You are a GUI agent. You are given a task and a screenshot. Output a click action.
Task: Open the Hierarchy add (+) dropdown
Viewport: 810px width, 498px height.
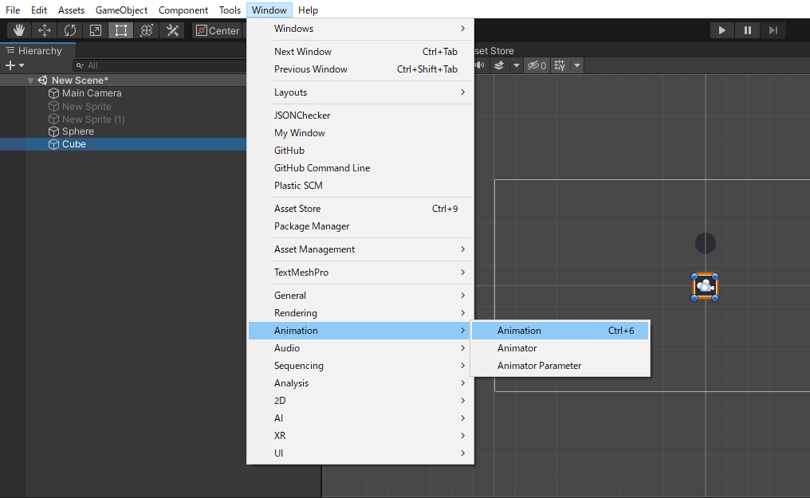pyautogui.click(x=14, y=65)
